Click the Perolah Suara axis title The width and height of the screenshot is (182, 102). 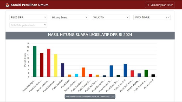pos(25,60)
